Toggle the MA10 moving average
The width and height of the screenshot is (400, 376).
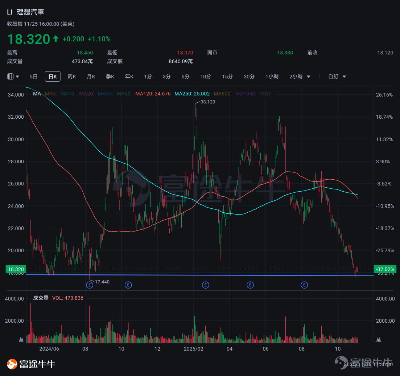coord(68,94)
